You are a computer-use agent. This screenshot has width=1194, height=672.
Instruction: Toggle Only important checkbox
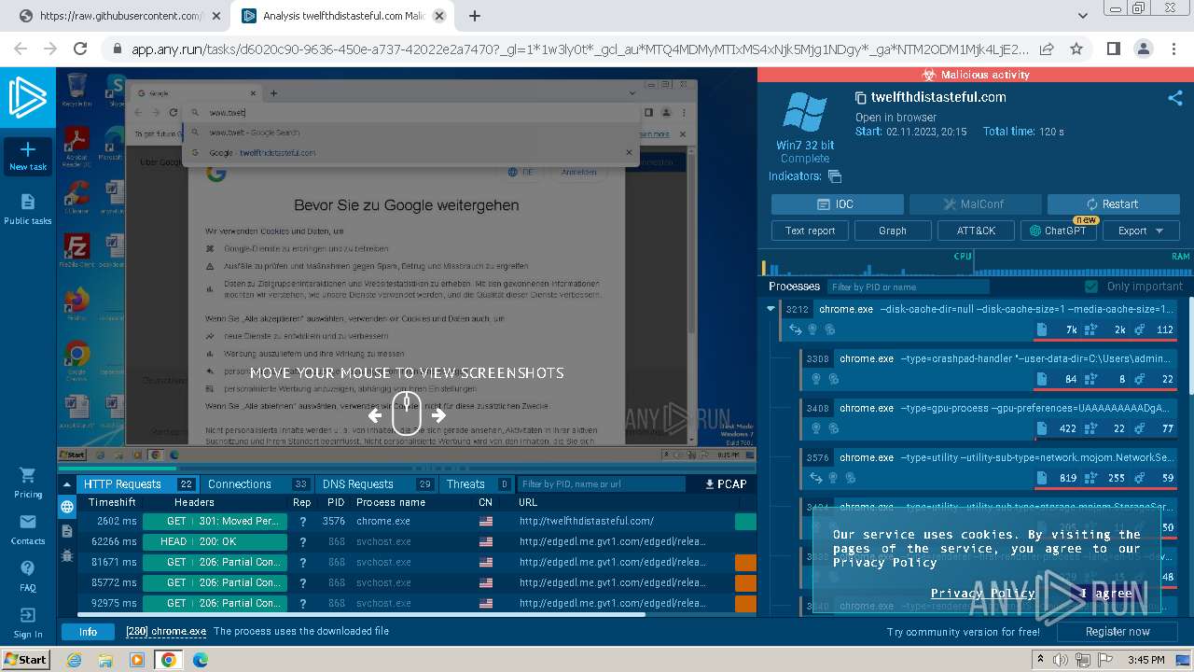coord(1091,287)
